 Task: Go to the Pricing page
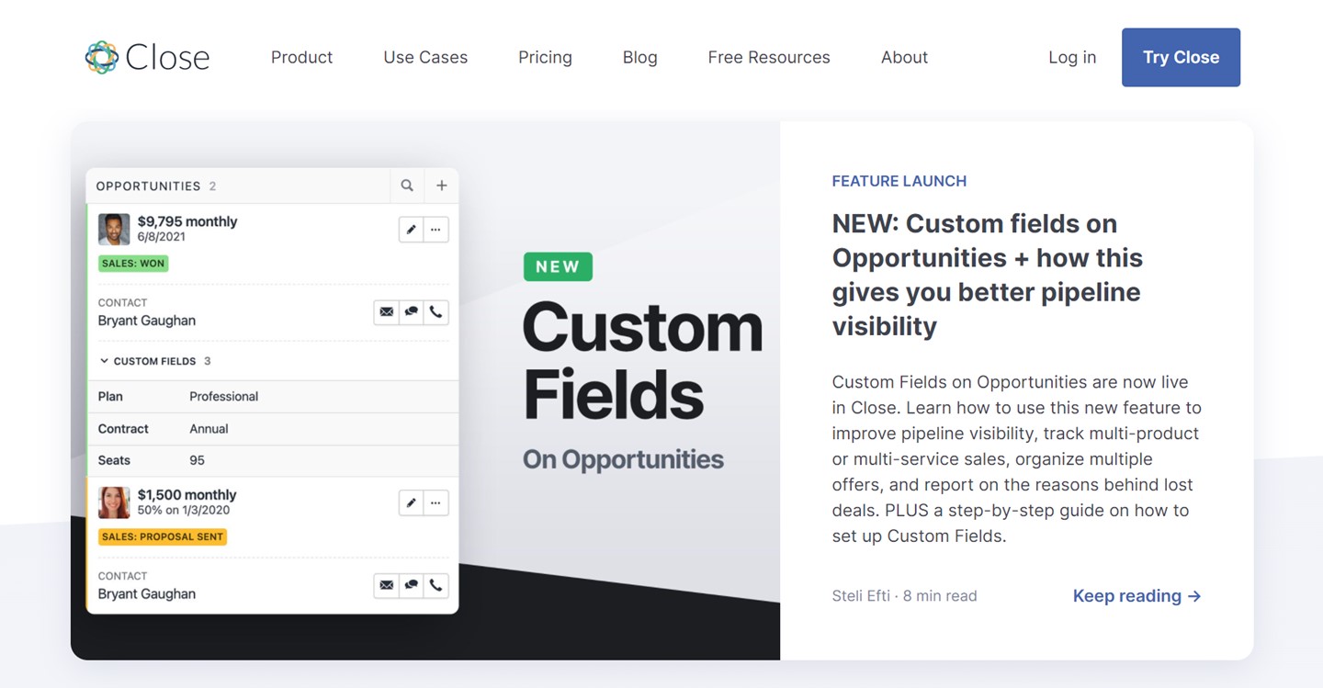tap(545, 57)
